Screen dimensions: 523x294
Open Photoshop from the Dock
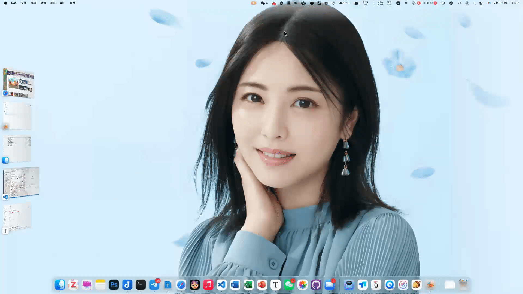pos(114,285)
